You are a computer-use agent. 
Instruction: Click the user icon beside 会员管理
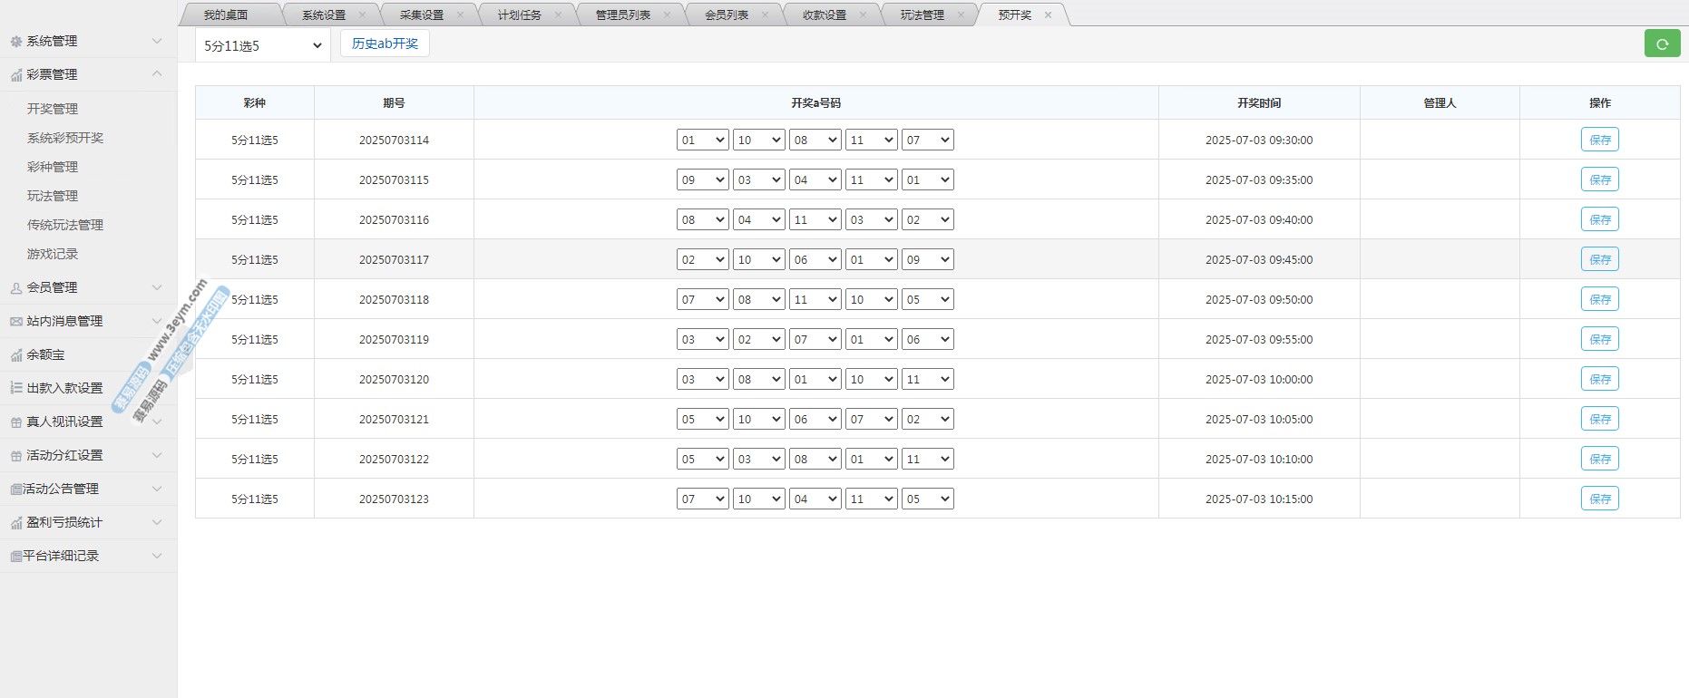(15, 288)
